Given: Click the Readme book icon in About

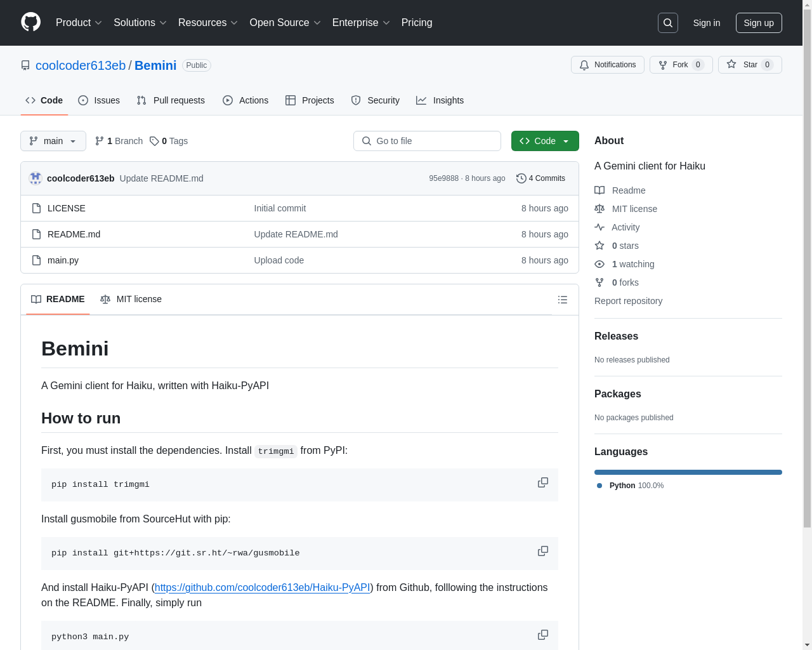Looking at the screenshot, I should coord(599,190).
